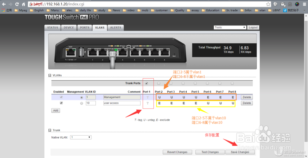Toggle Port 2 mode for VLAN 1
The image size is (308, 158).
point(159,97)
